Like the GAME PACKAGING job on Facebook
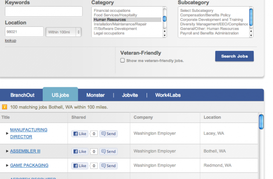Screen dimensions: 273x179 [80, 166]
